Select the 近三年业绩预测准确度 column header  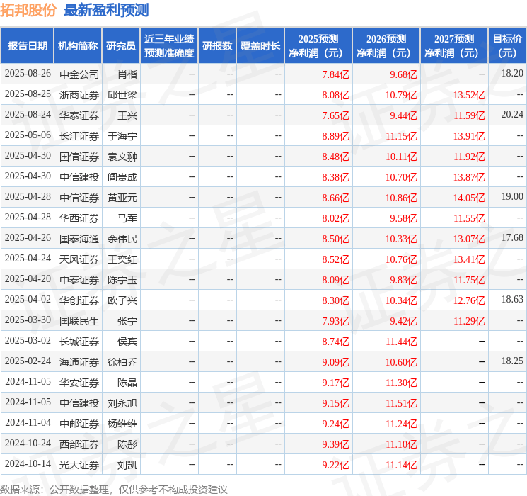[169, 46]
